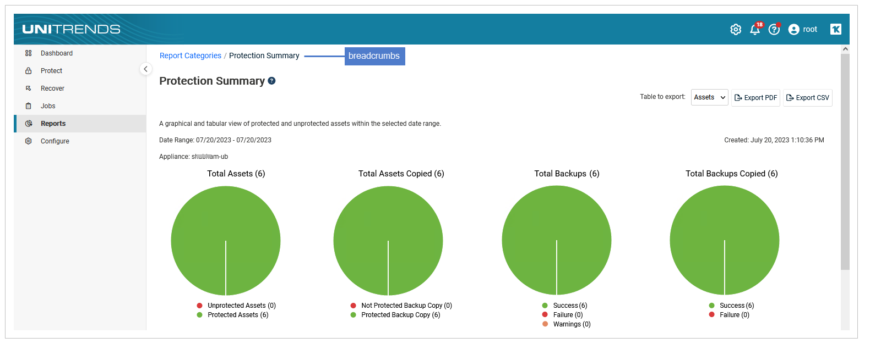Open the settings gear icon in header
Screen dimensions: 870x349
[736, 30]
